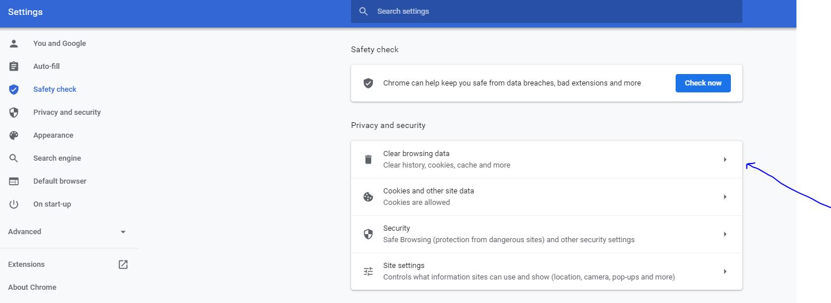The image size is (831, 303).
Task: Click the blue Safety check shield icon
Action: (x=14, y=90)
